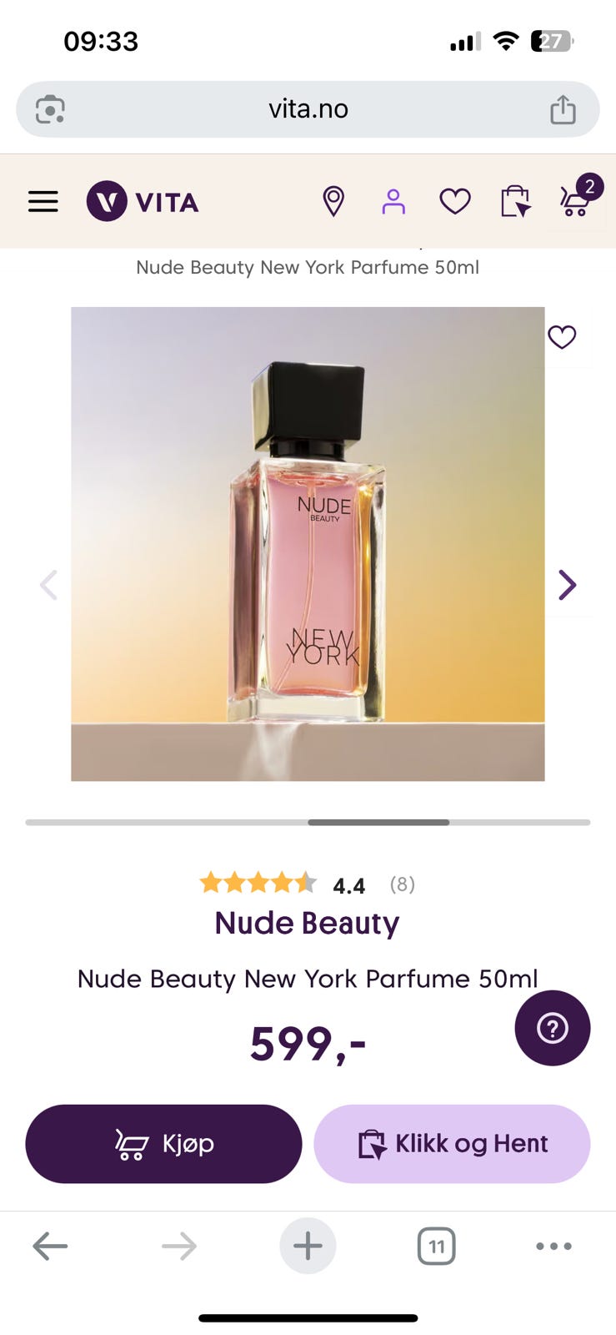Screen dimensions: 616x1335
Task: Tap the Kjøp buy button
Action: 163,1144
